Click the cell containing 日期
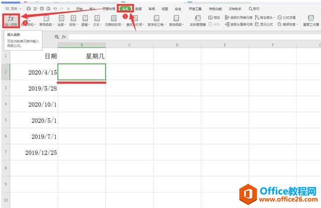This screenshot has width=321, height=208. coord(34,56)
